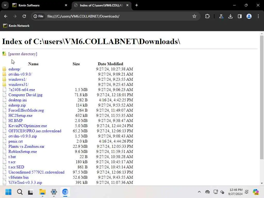Viewport: 264px width, 198px height.
Task: Click the parent directory up-arrow icon
Action: click(x=4, y=54)
